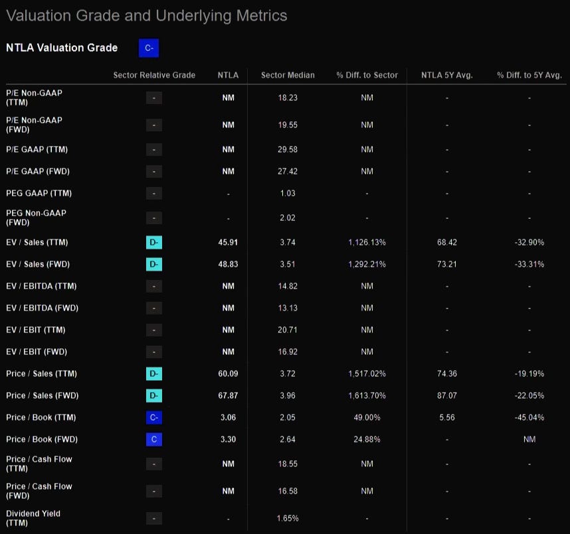Click the 1,126.13% difference to sector value
570x534 pixels.
tap(367, 243)
